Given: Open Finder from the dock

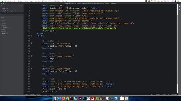Looking at the screenshot, I should coord(55,98).
